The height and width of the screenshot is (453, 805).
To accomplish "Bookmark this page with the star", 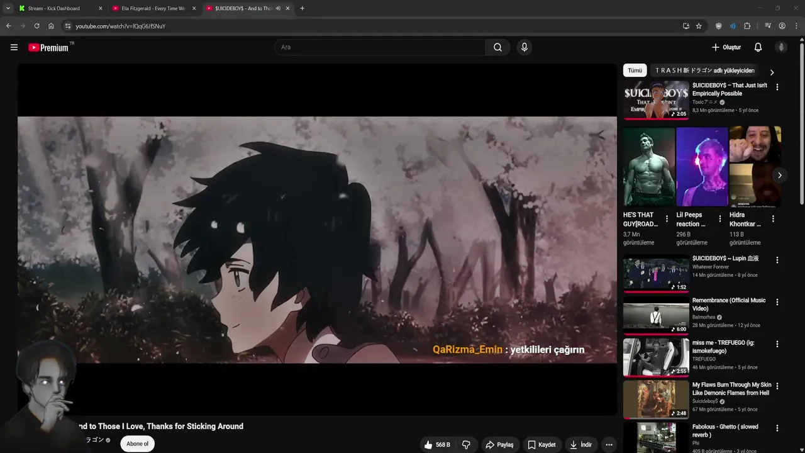I will (x=699, y=26).
